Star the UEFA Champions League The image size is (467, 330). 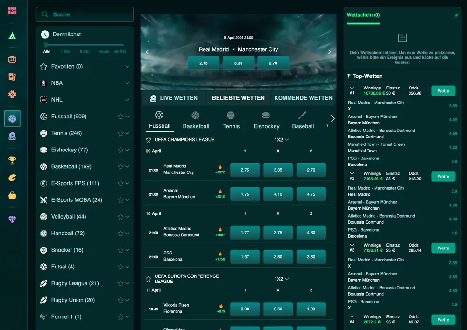149,140
